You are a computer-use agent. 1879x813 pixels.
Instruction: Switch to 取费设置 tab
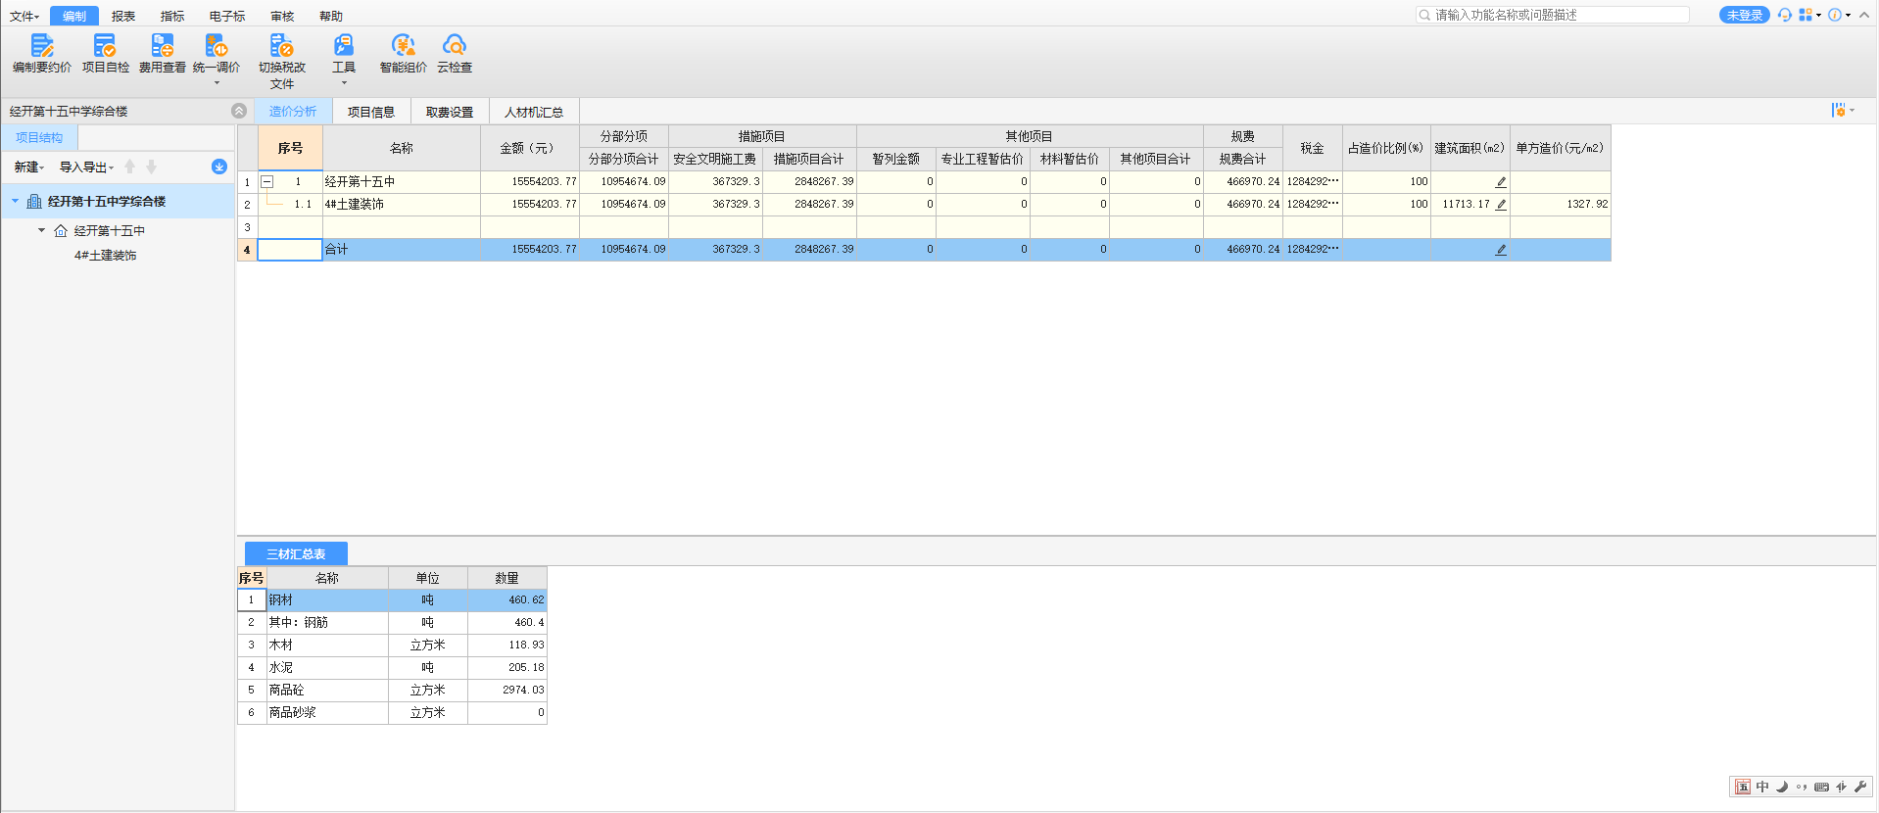point(450,112)
